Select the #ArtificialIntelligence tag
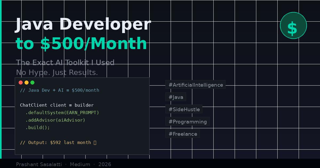The height and width of the screenshot is (168, 320). (x=195, y=85)
